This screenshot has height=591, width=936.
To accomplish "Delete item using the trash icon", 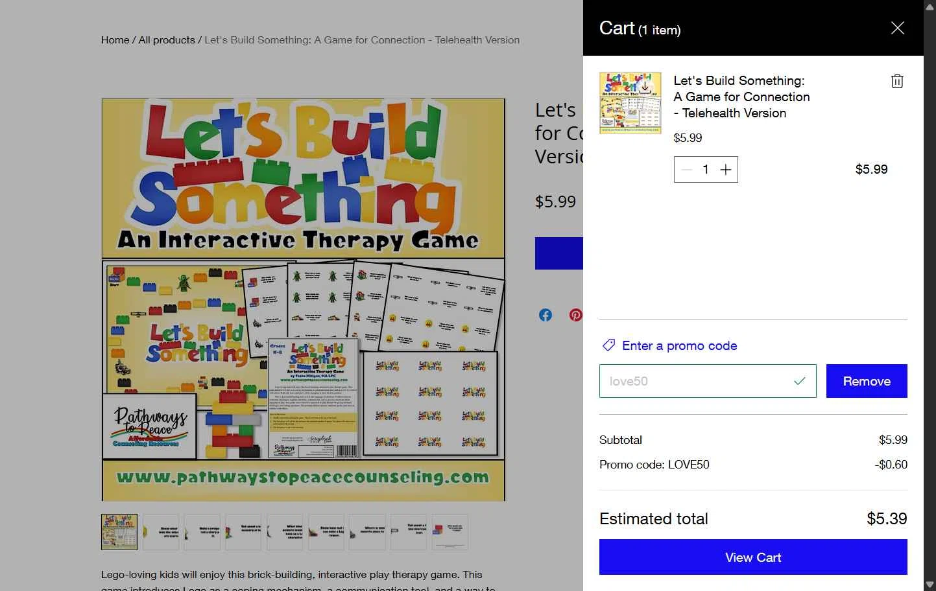I will [897, 81].
